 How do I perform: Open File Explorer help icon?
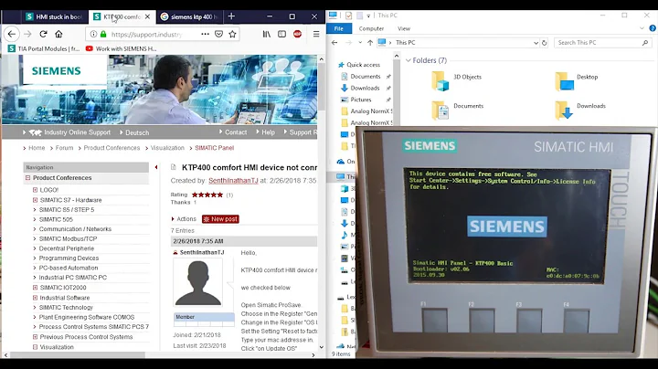(653, 28)
